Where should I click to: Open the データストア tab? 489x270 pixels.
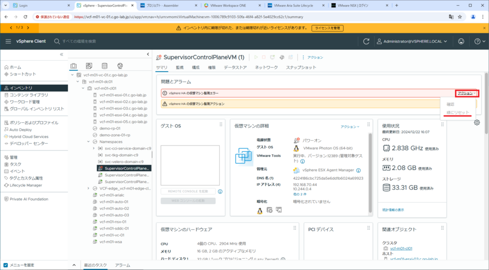click(x=235, y=68)
